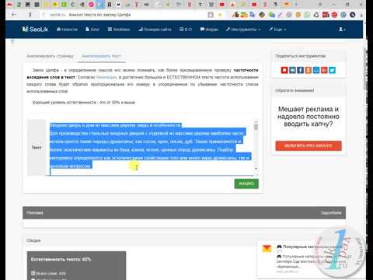The height and width of the screenshot is (280, 373).
Task: Open the Новости menu item
Action: (67, 30)
